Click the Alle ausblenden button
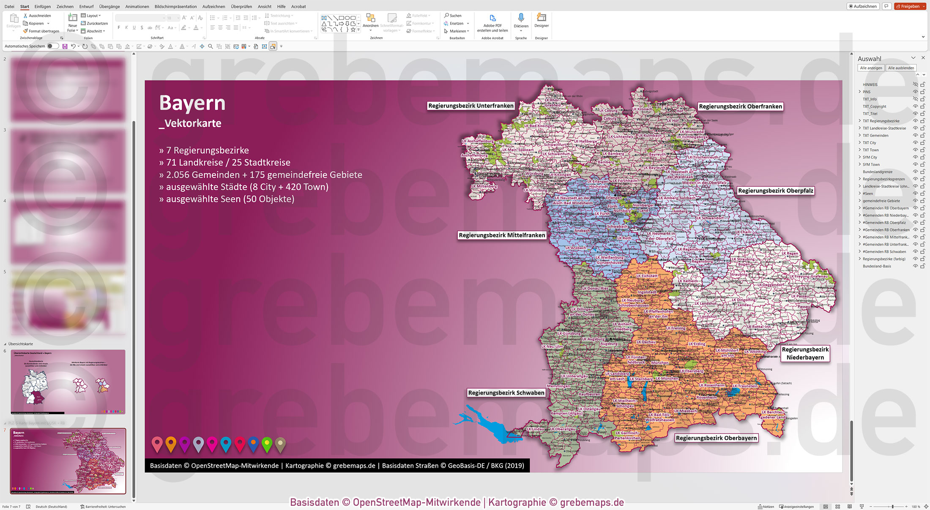This screenshot has height=510, width=930. (x=901, y=68)
